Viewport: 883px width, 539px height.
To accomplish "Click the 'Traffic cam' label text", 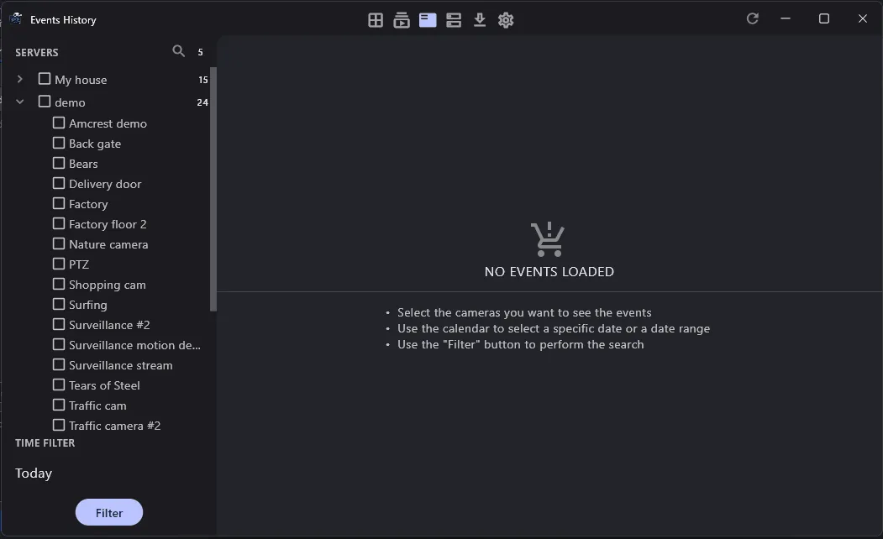I will [x=97, y=406].
